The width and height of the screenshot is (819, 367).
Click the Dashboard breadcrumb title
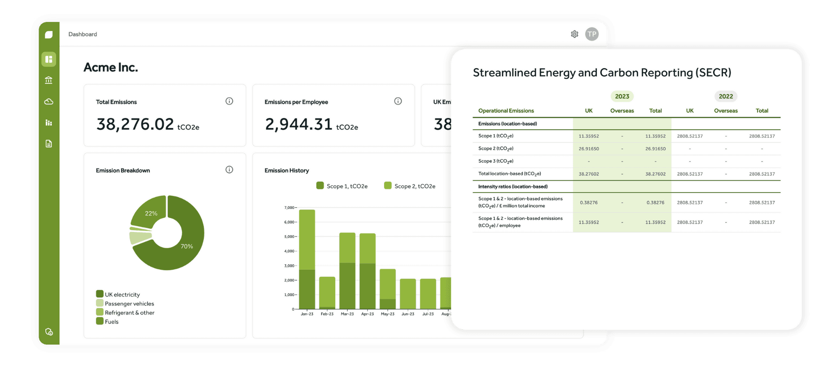[83, 34]
